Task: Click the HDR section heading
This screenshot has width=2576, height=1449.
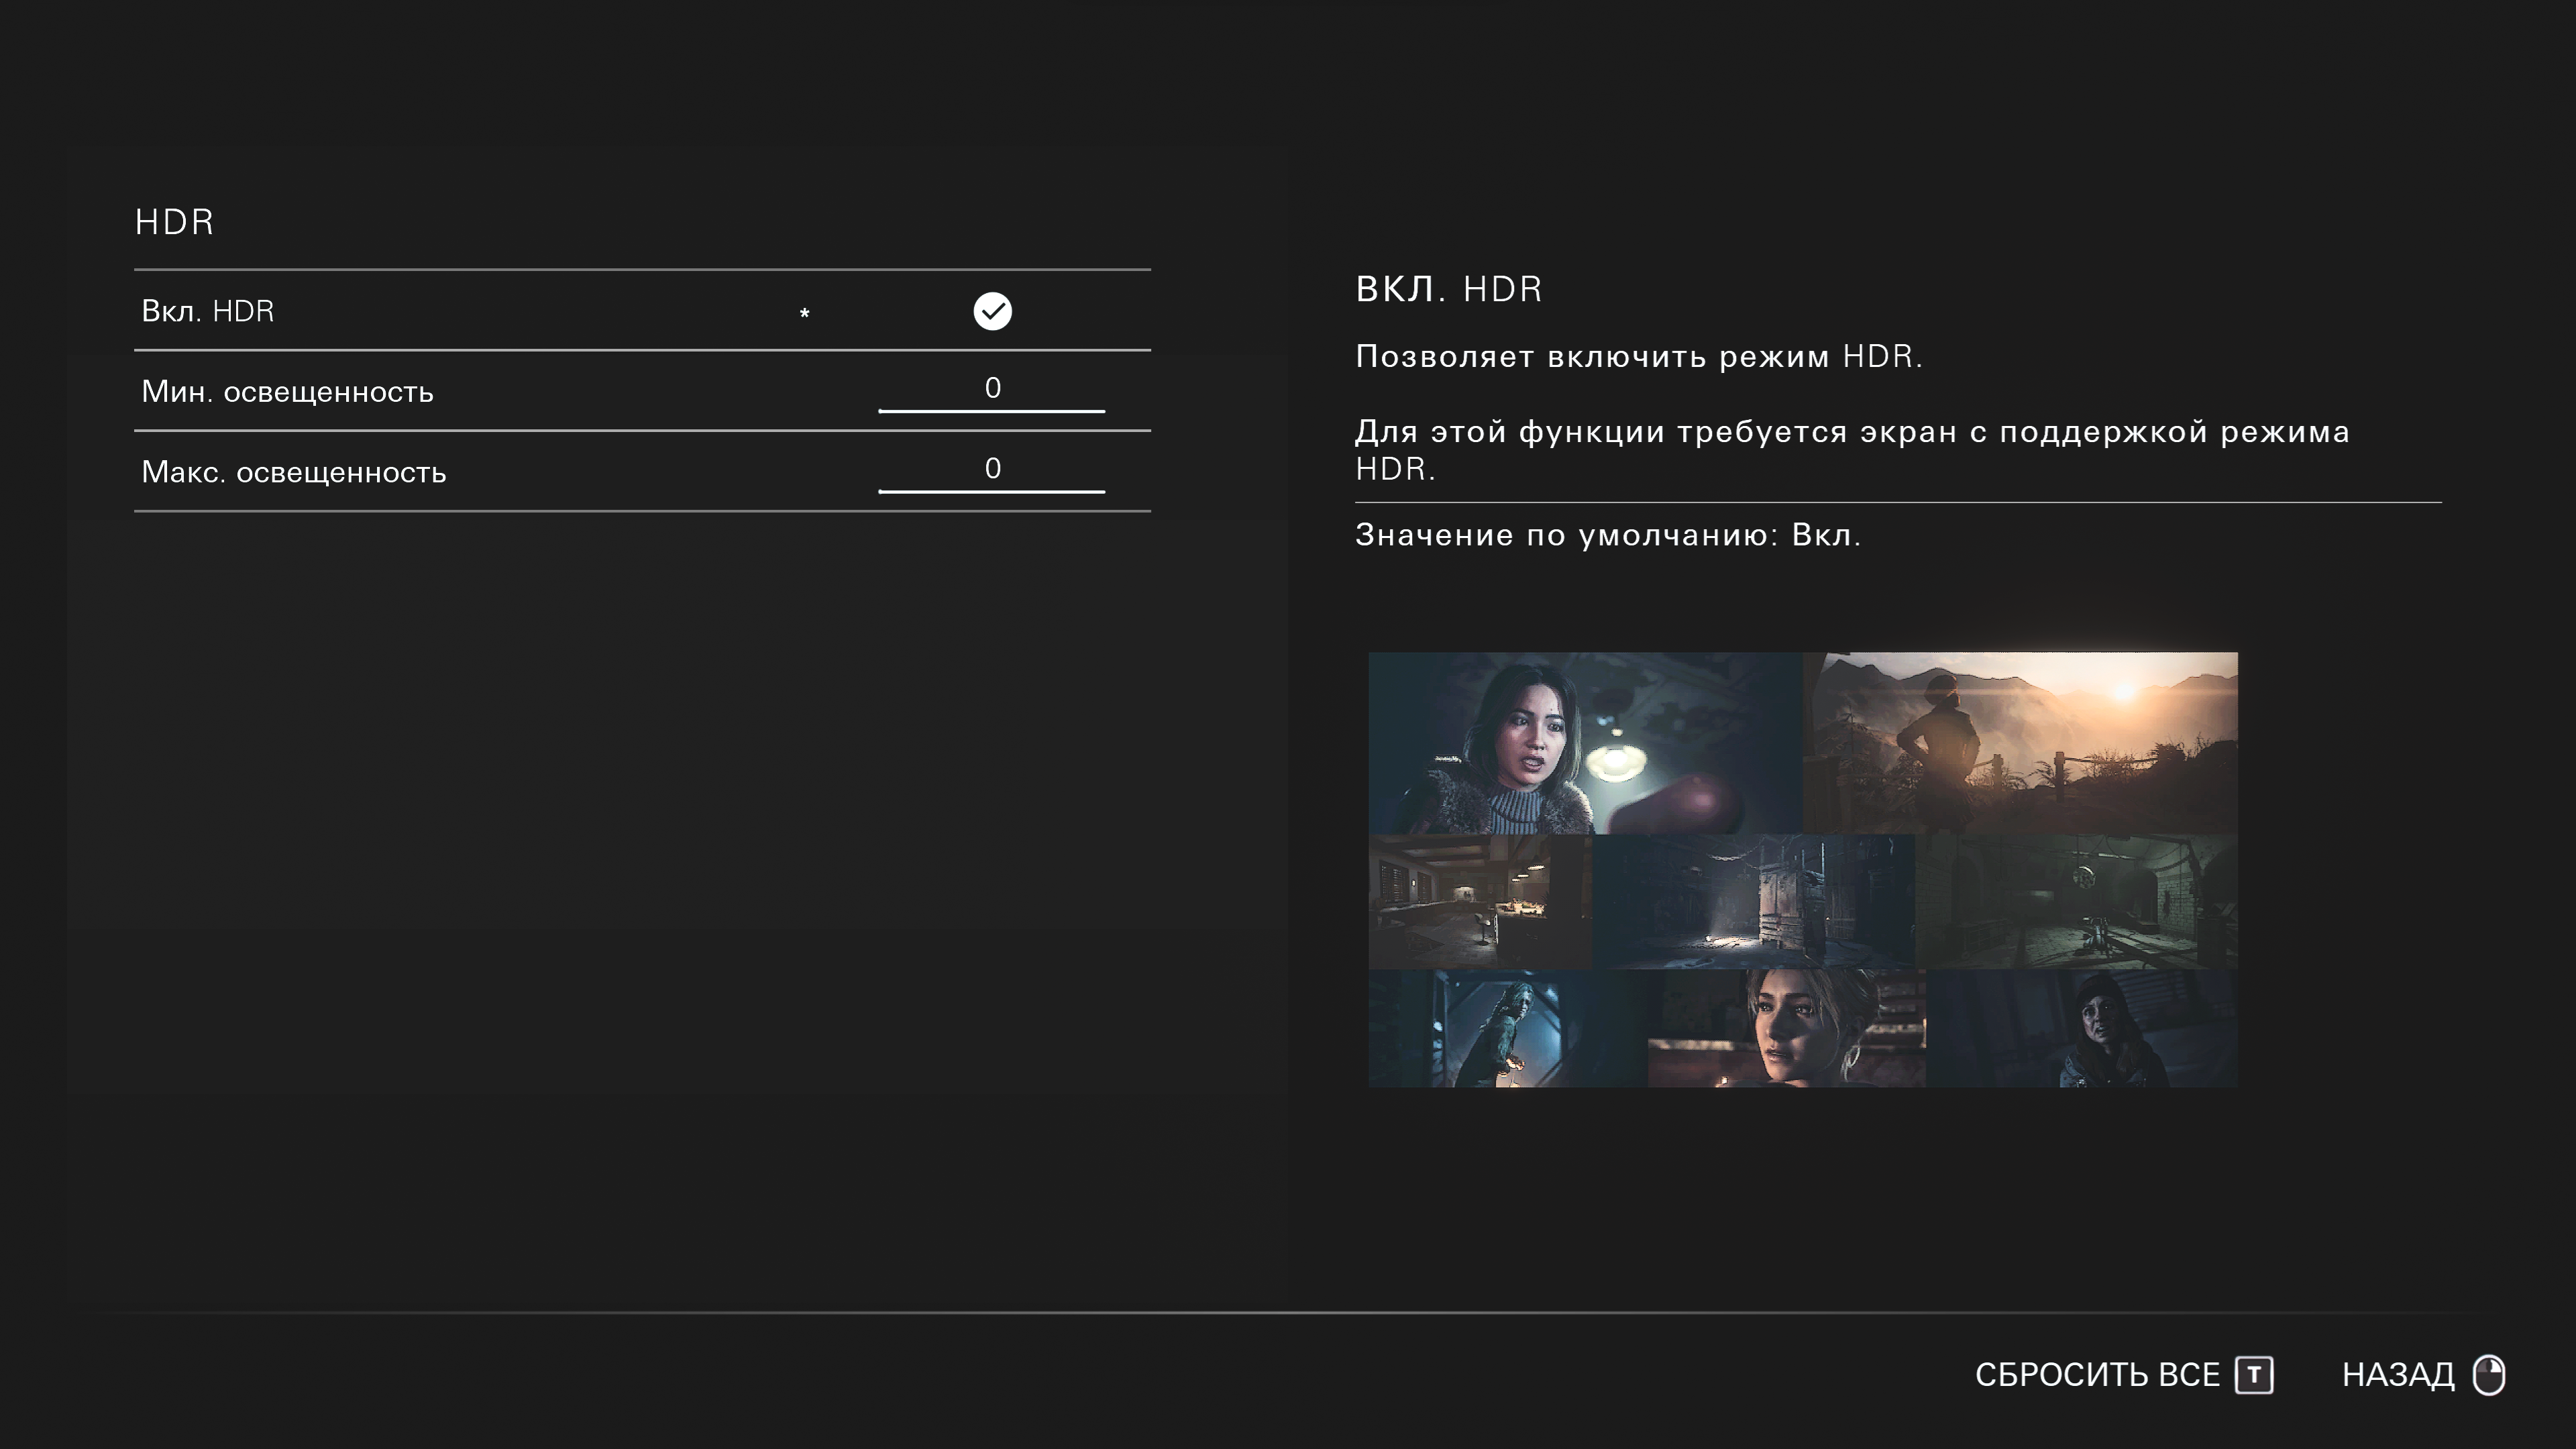Action: (x=175, y=222)
